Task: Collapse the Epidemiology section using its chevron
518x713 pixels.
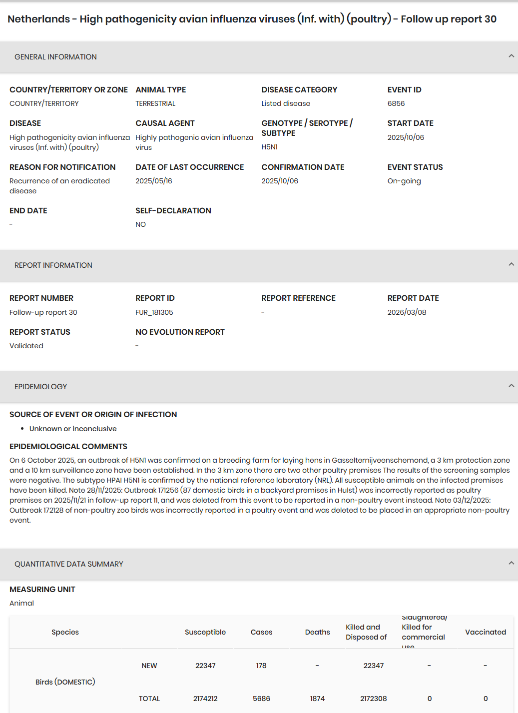Action: [x=511, y=386]
